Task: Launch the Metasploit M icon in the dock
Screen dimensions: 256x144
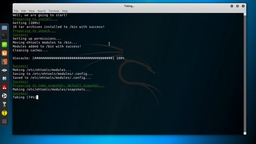Action: pos(4,79)
